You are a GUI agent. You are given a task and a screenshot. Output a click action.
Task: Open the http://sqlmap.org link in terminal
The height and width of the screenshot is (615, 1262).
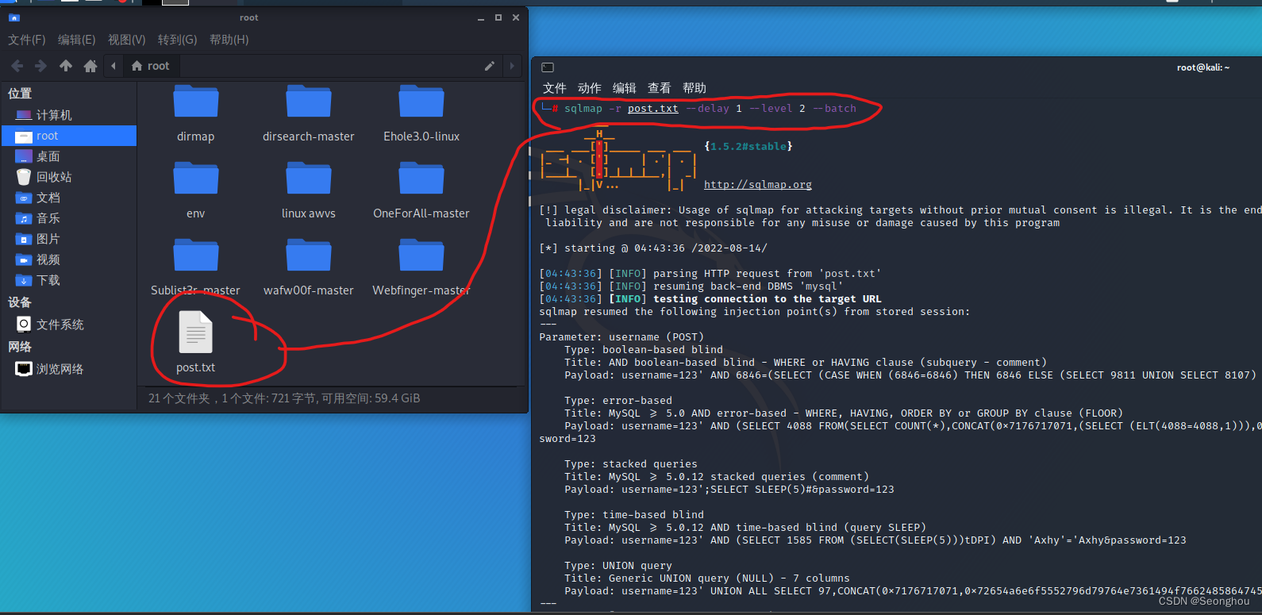pos(758,185)
